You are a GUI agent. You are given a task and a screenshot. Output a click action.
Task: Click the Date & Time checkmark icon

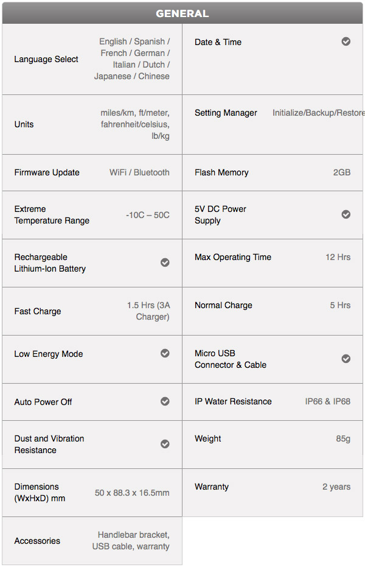click(x=346, y=41)
